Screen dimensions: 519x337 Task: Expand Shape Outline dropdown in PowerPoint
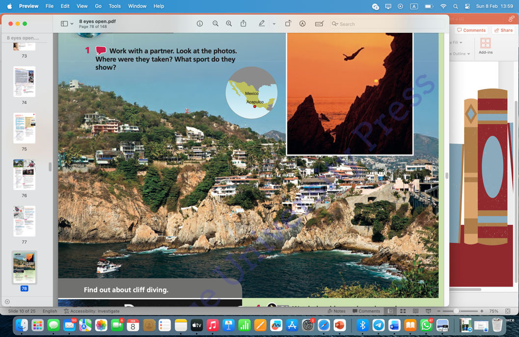click(x=469, y=53)
